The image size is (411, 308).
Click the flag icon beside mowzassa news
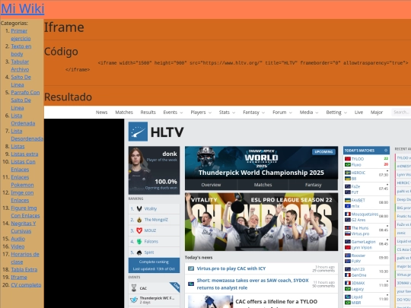(191, 284)
